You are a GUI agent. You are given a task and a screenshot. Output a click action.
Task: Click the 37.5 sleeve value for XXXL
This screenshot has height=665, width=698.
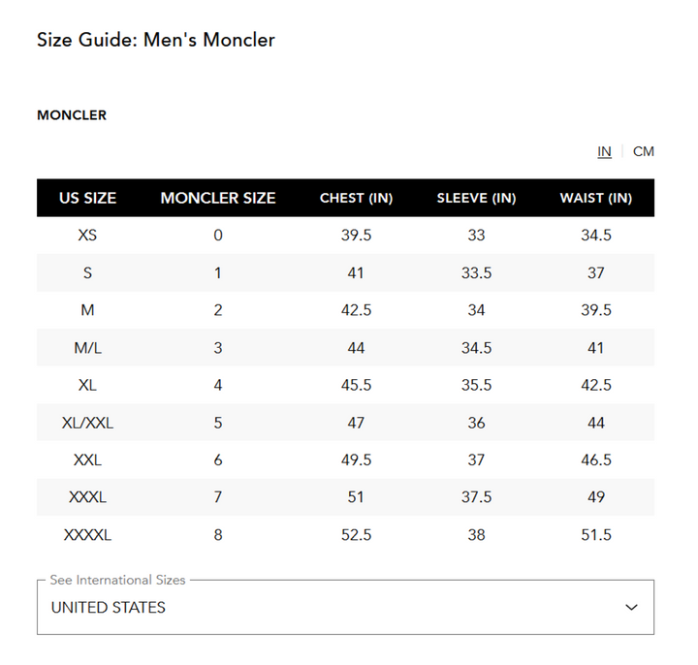click(476, 497)
